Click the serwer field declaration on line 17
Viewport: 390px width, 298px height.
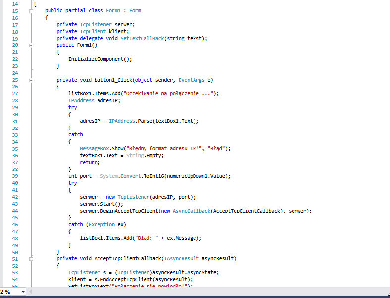124,25
